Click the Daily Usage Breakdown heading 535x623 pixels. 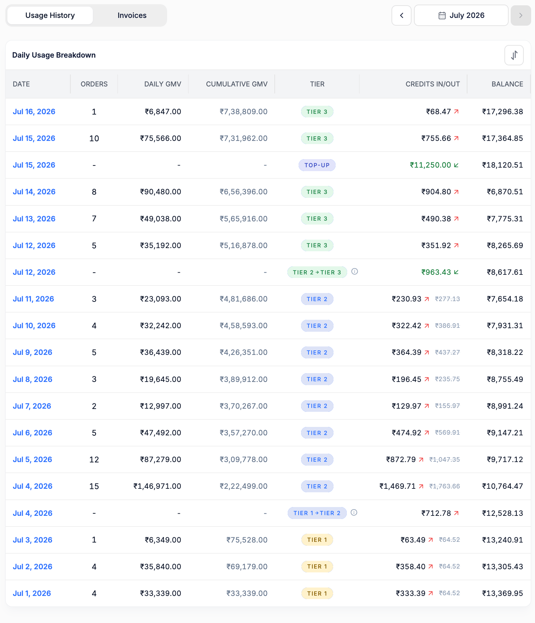pos(54,55)
